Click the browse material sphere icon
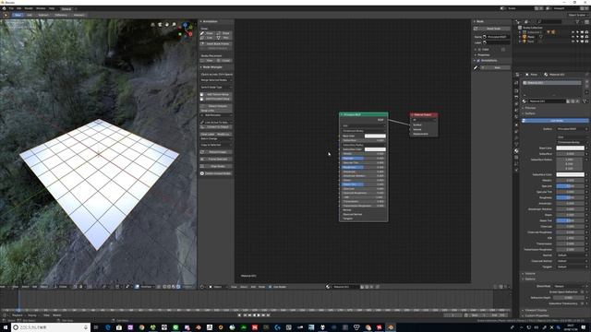The width and height of the screenshot is (591, 332). click(525, 101)
